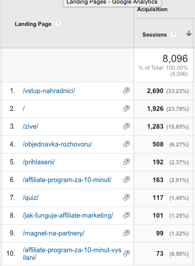This screenshot has height=266, width=195.
Task: Open the /affiliate-program-za-10-minut/ link
Action: [x=67, y=180]
